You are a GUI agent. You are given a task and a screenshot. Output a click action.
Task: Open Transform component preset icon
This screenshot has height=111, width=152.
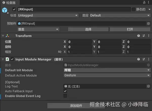(144, 36)
